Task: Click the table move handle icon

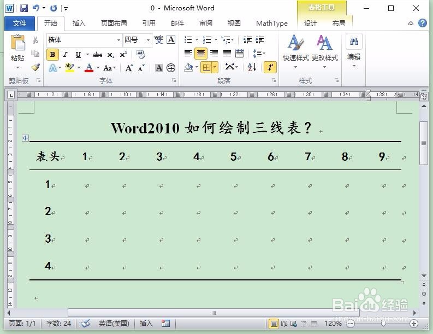Action: tap(25, 138)
